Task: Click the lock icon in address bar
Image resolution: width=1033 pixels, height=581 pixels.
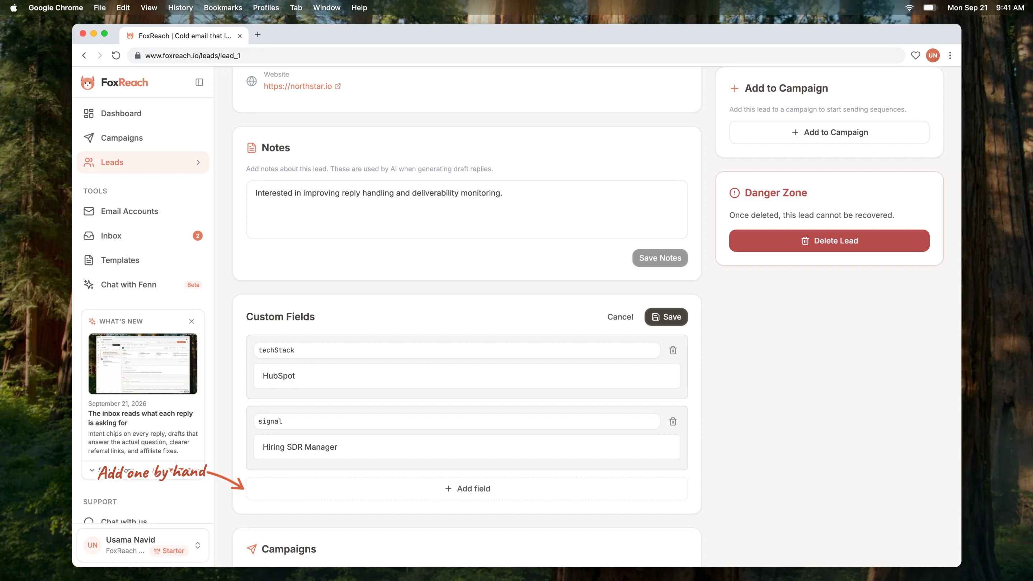Action: pyautogui.click(x=137, y=56)
